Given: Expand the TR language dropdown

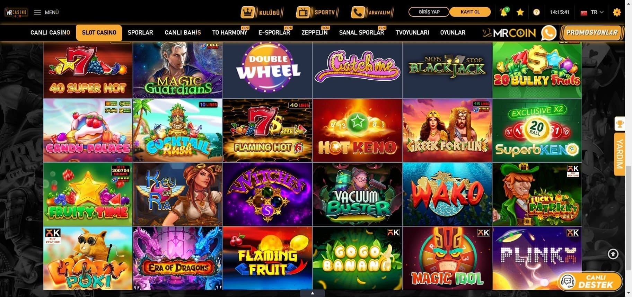Looking at the screenshot, I should [x=592, y=12].
